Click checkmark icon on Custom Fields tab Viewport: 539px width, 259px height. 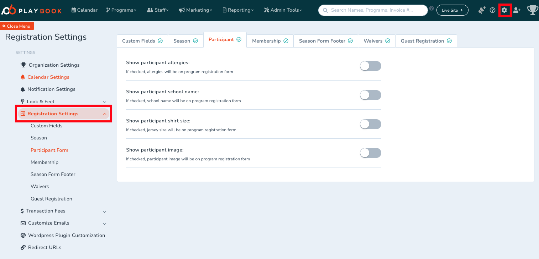pos(160,41)
